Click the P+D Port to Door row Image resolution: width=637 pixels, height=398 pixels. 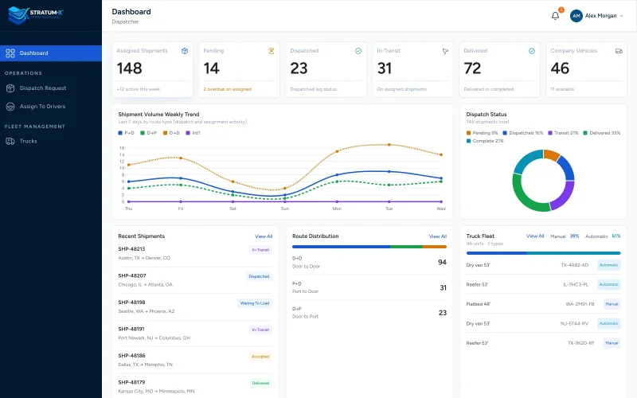[x=369, y=287]
